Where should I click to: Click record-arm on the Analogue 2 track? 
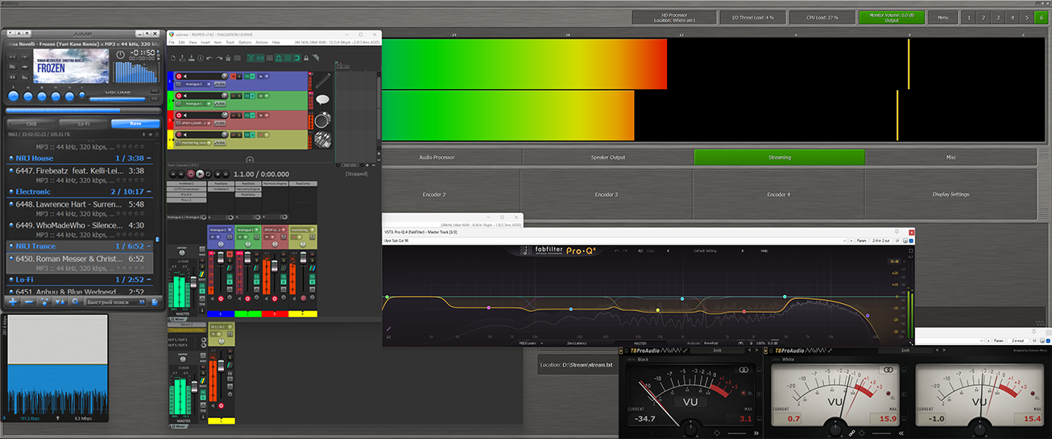click(179, 76)
